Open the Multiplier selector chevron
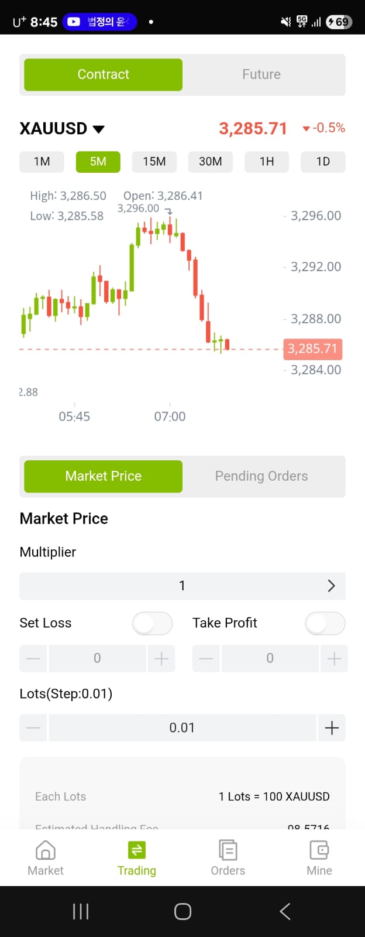The width and height of the screenshot is (365, 937). point(331,586)
